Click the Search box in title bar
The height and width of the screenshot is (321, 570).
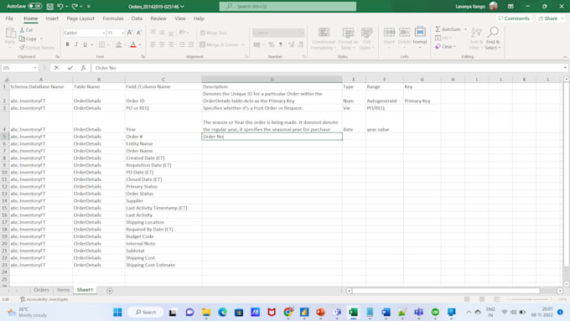click(288, 6)
